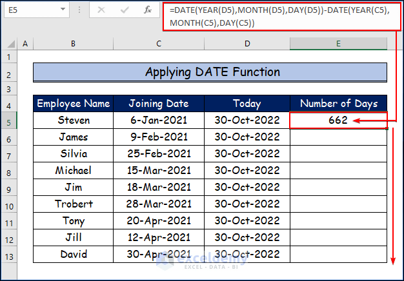Select row 11 header
The width and height of the screenshot is (404, 281).
9,220
